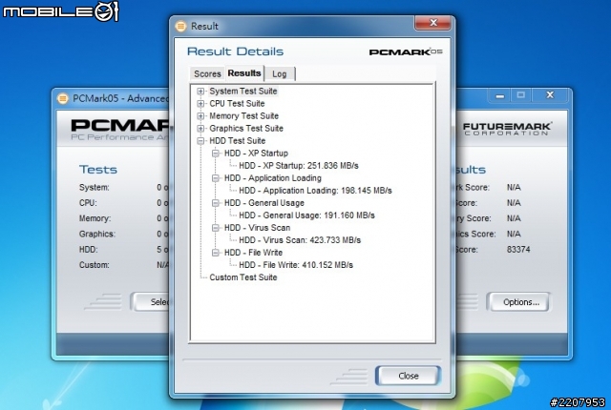Select the HDD - General Usage row
Image resolution: width=611 pixels, height=410 pixels.
click(x=264, y=203)
